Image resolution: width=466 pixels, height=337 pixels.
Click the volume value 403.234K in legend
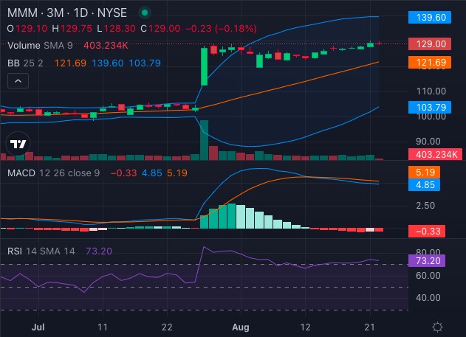click(106, 46)
